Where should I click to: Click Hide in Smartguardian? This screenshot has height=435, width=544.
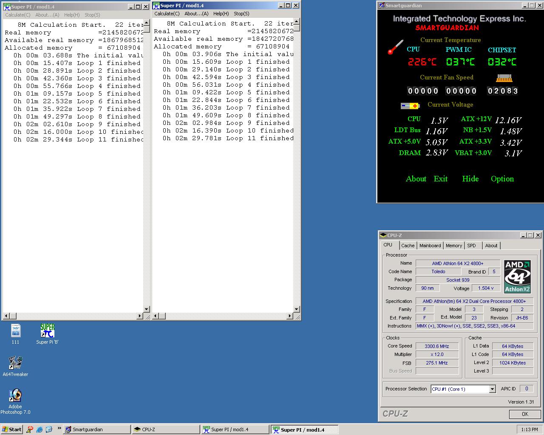[x=470, y=179]
